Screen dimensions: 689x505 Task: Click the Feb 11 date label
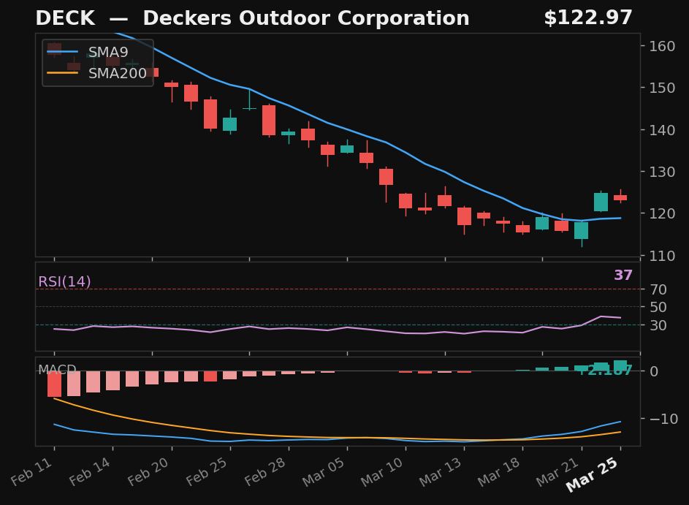pos(31,471)
